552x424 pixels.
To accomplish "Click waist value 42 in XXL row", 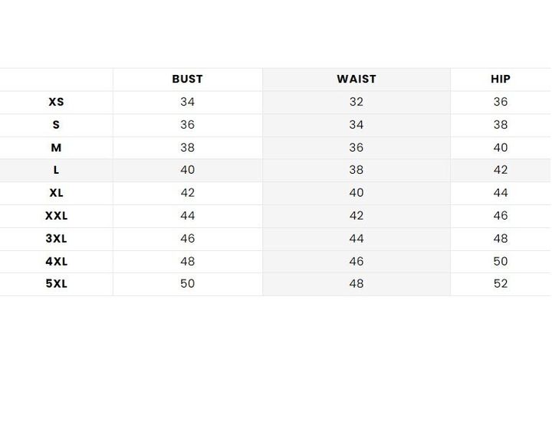I will 356,216.
